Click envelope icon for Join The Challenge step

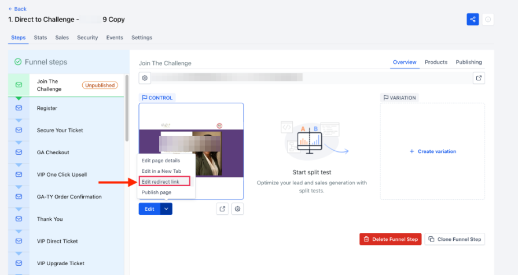pos(19,85)
